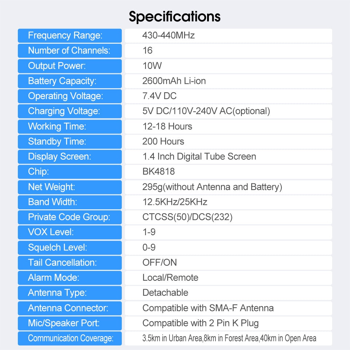The height and width of the screenshot is (350, 350).
Task: Select the 12-18 Hours working time value
Action: 167,127
